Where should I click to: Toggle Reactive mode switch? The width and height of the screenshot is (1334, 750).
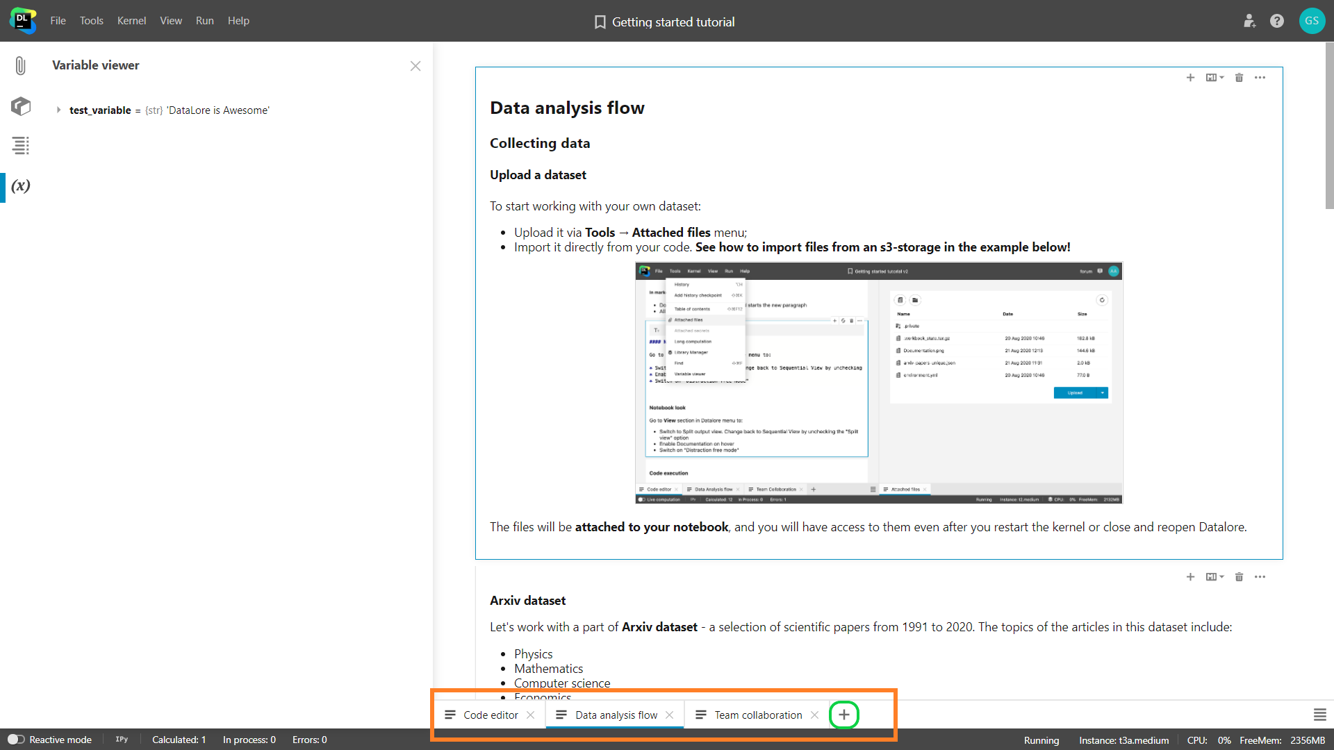pyautogui.click(x=16, y=740)
